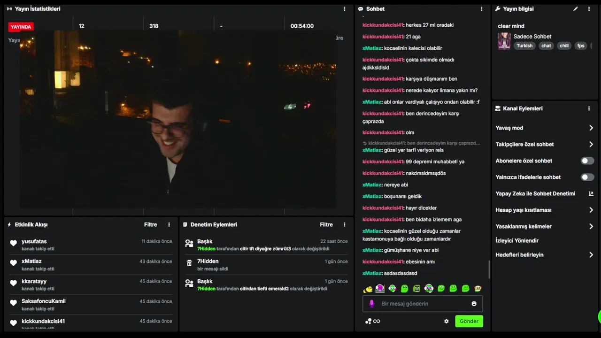Select İzleyici Yönlendir action
Screen dimensions: 601x338
pos(517,240)
